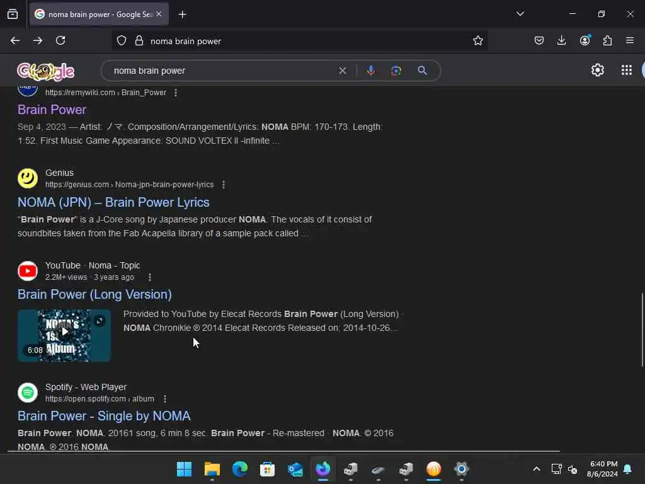
Task: Submit search with magnifier icon
Action: tap(422, 71)
